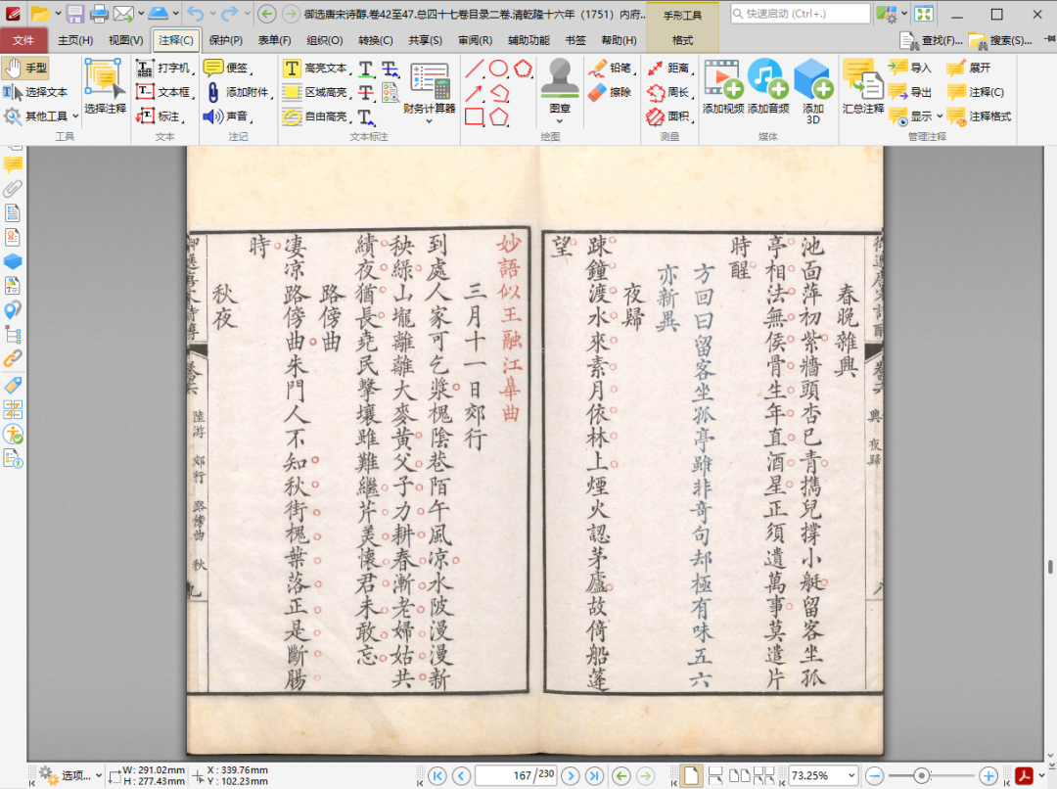Click the Sticky Note (便签) tool
This screenshot has width=1057, height=789.
point(226,68)
